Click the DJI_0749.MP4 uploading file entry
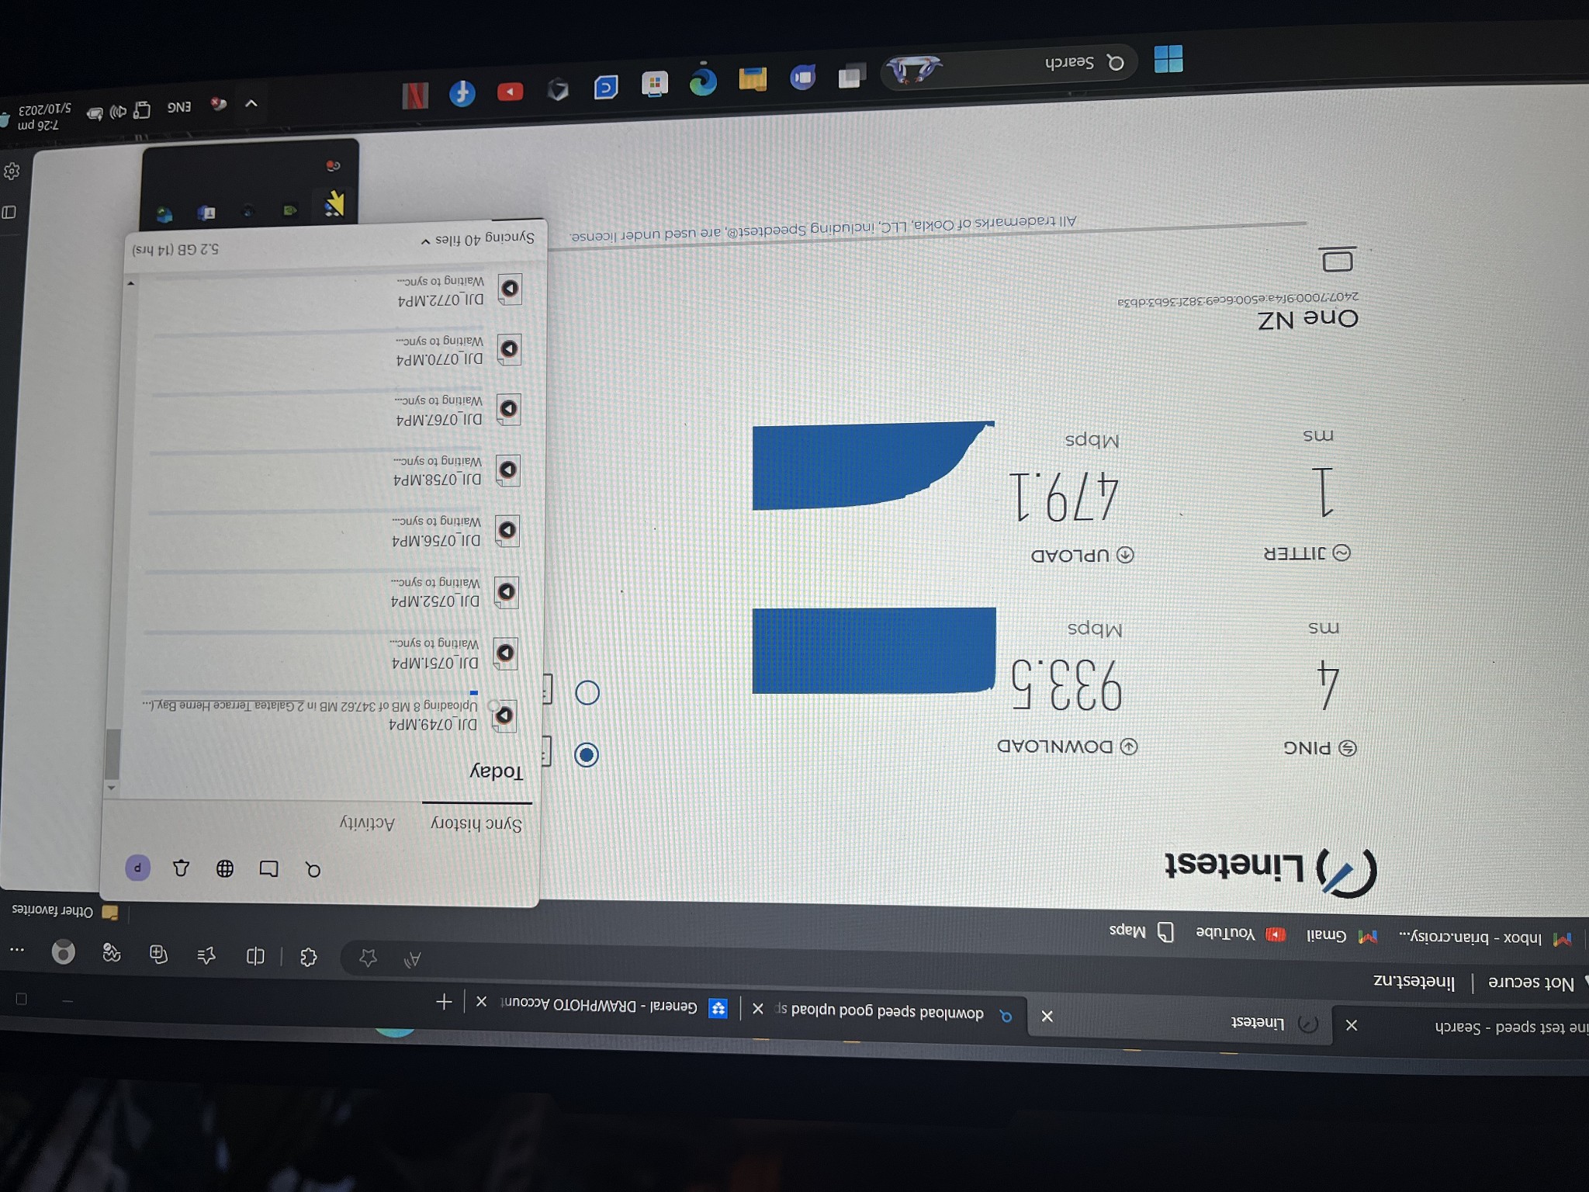The image size is (1589, 1192). point(432,723)
